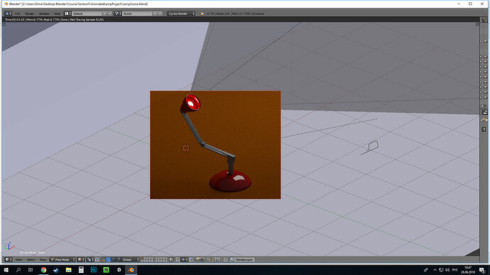The height and width of the screenshot is (275, 490).
Task: Open the Outliner editor type icon on the right
Action: pos(484,20)
